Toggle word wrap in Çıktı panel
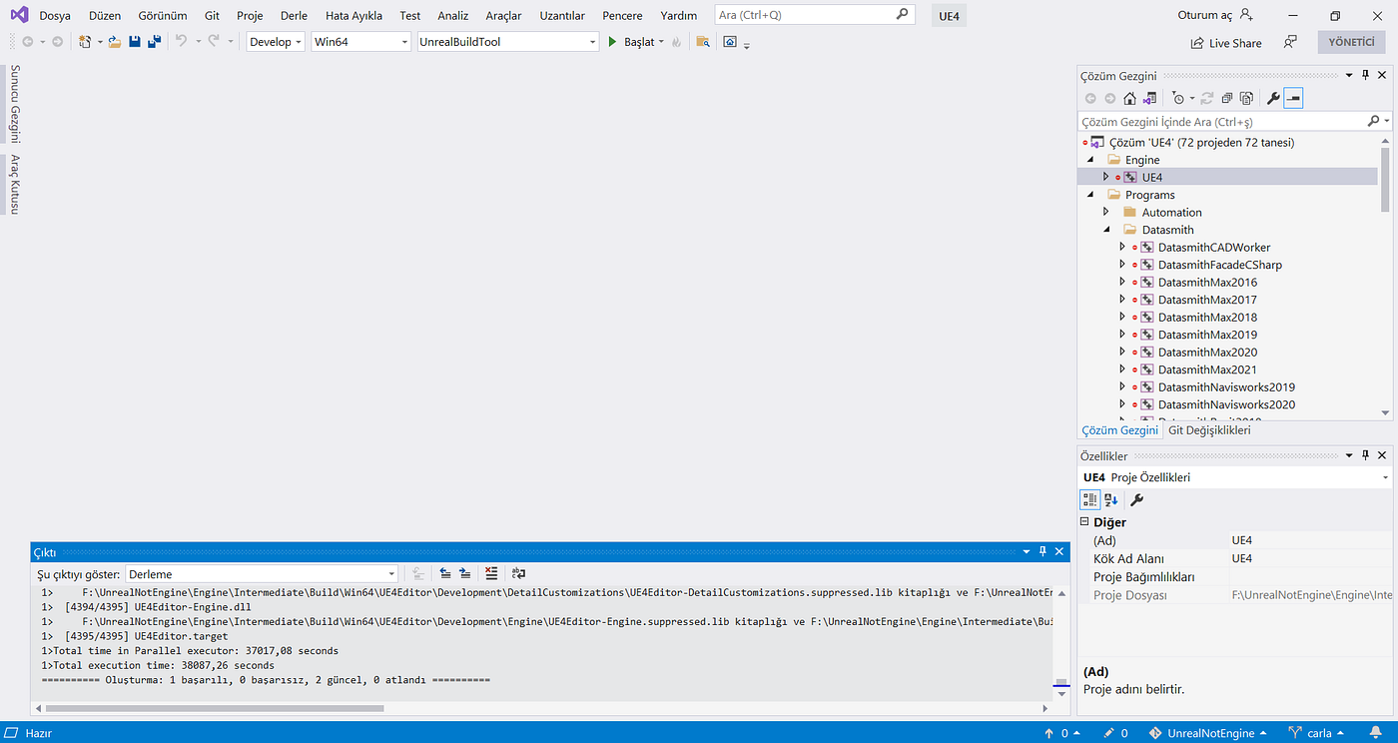The width and height of the screenshot is (1398, 743). pos(518,573)
